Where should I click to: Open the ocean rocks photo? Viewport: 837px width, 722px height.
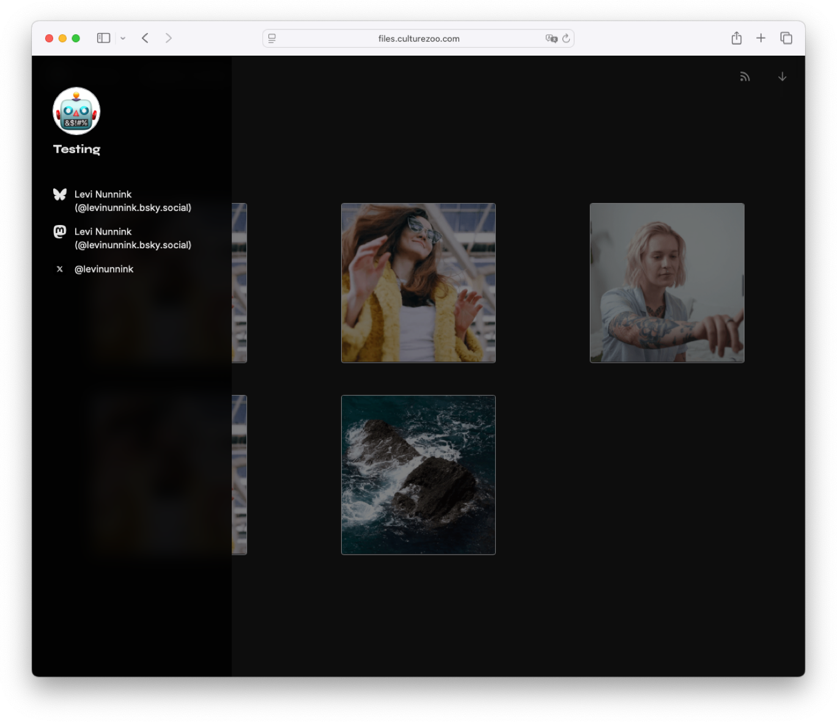tap(418, 474)
